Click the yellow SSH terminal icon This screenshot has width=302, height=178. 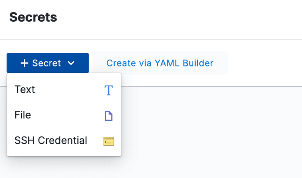pyautogui.click(x=108, y=141)
